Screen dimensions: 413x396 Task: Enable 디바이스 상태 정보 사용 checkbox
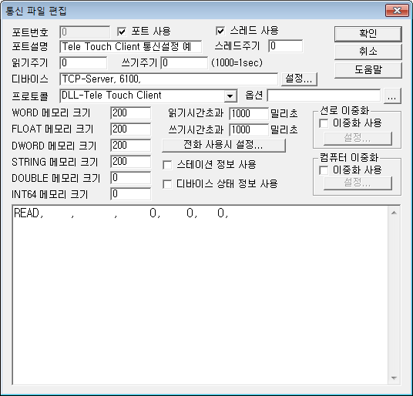167,184
